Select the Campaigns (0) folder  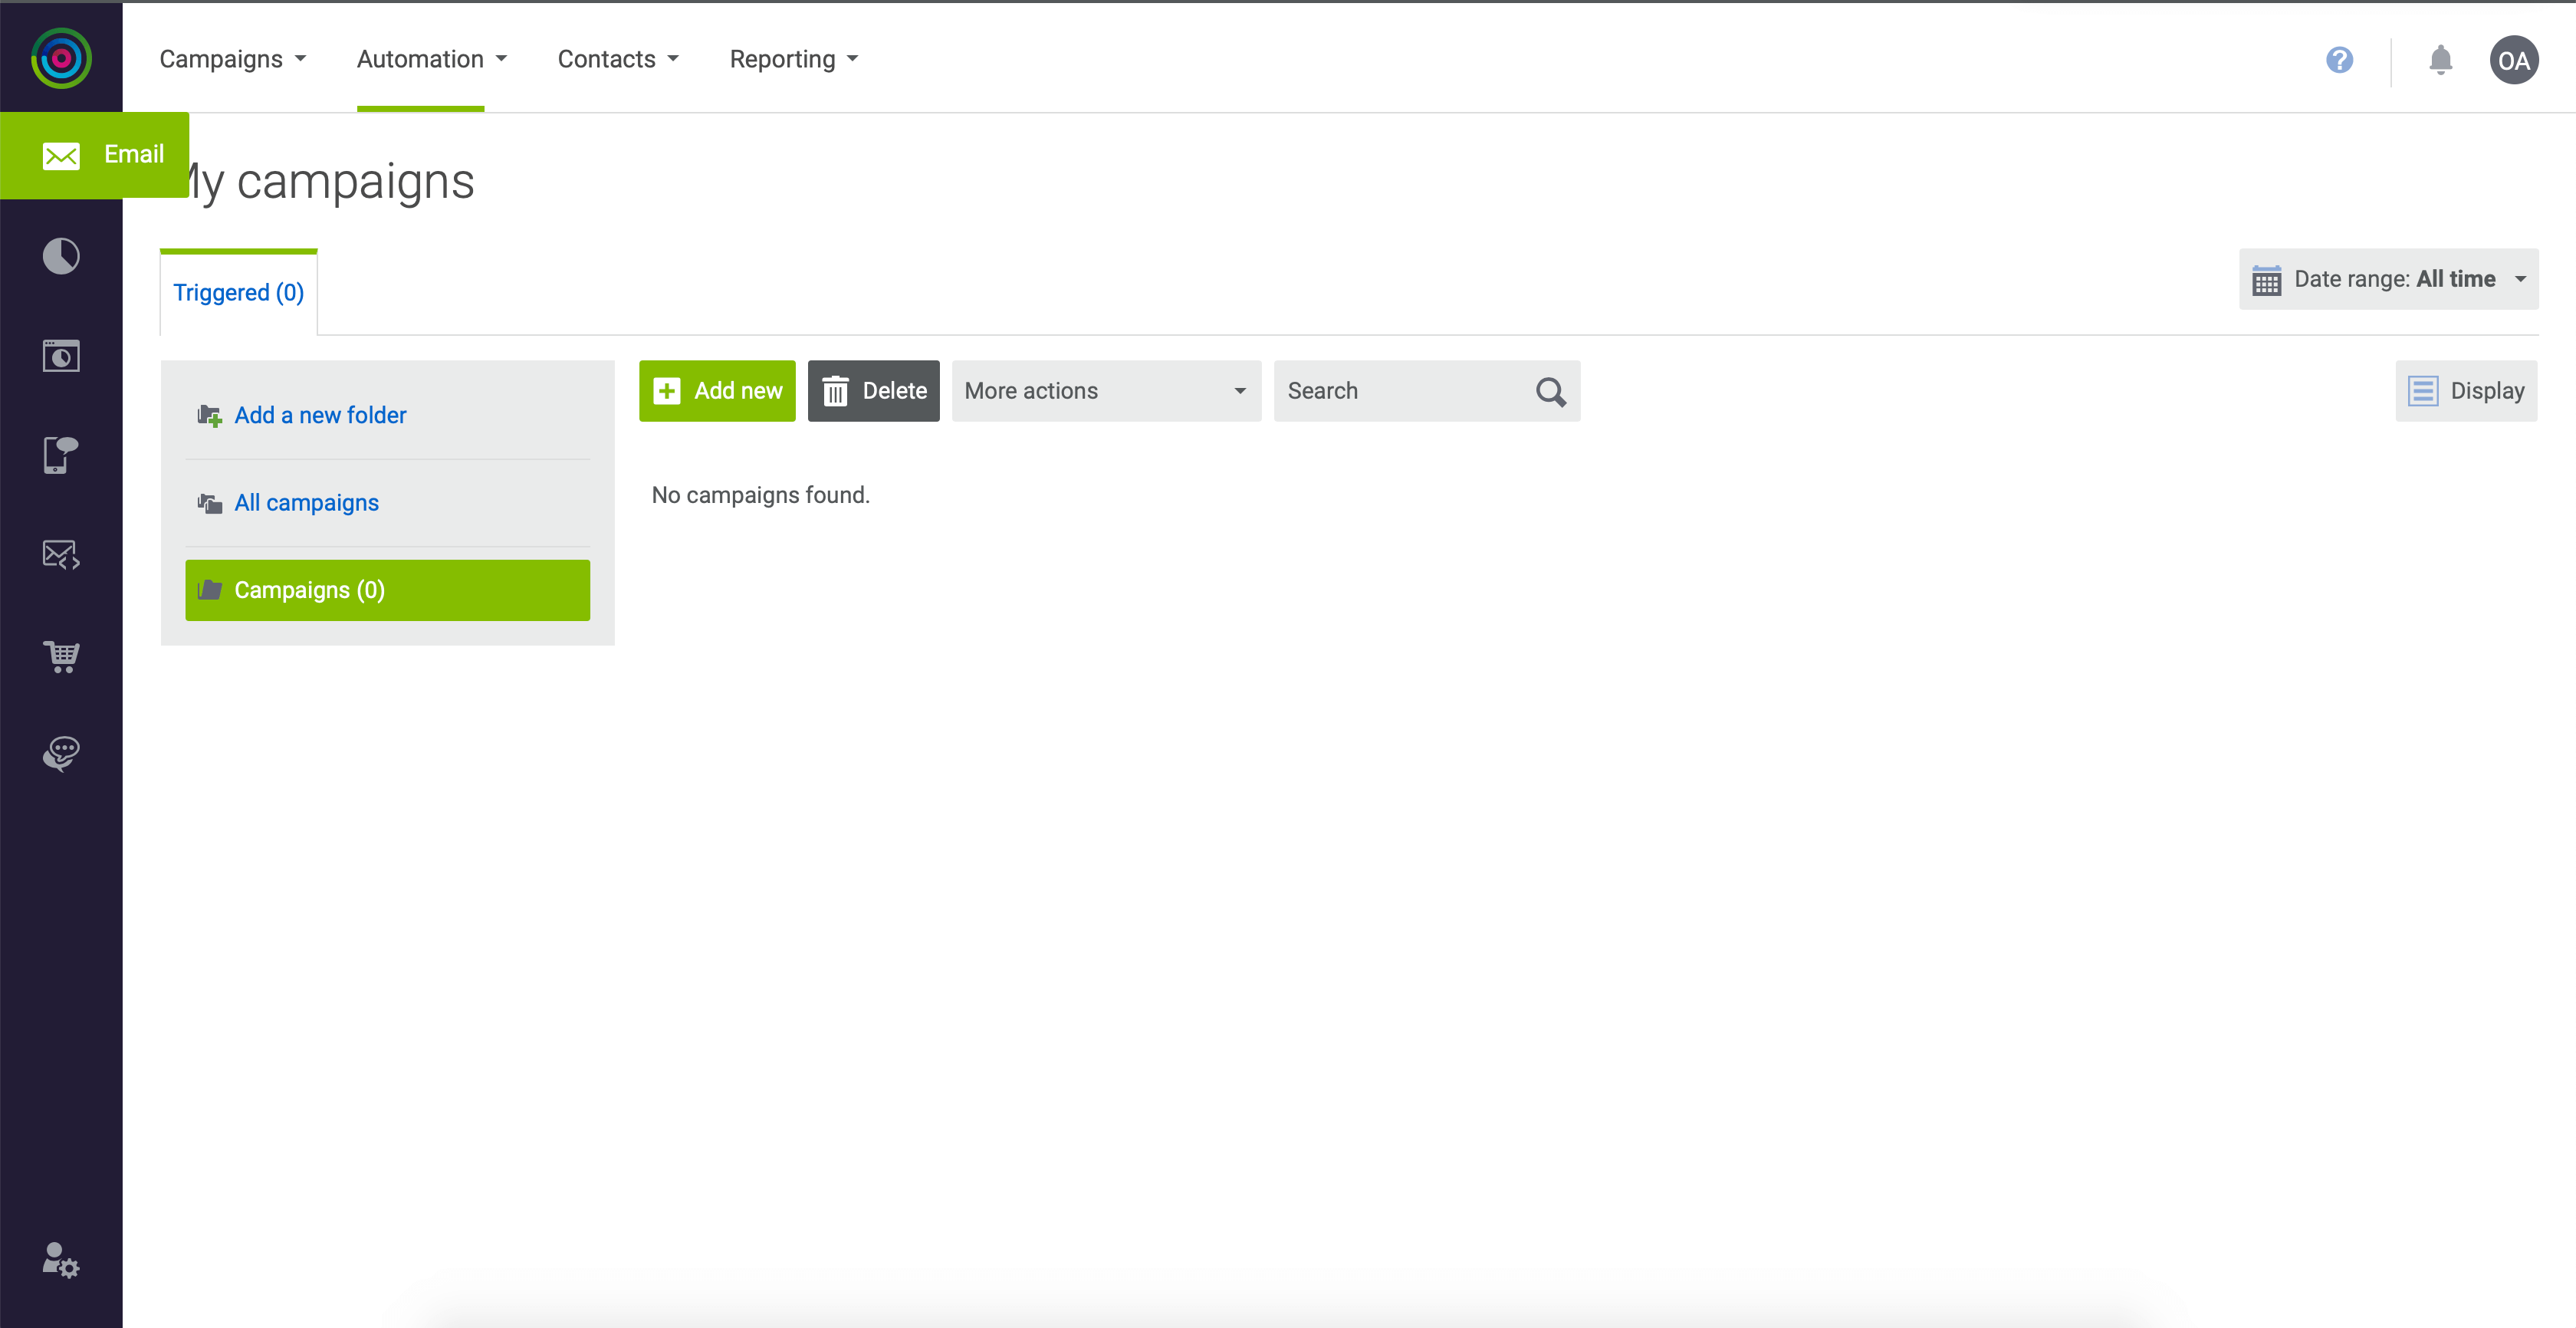click(x=387, y=590)
